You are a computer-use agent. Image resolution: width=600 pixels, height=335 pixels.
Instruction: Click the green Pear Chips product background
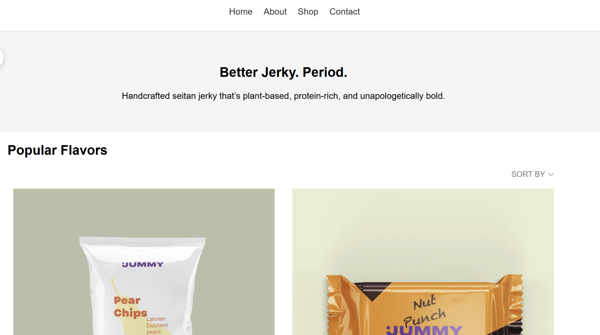click(x=44, y=219)
